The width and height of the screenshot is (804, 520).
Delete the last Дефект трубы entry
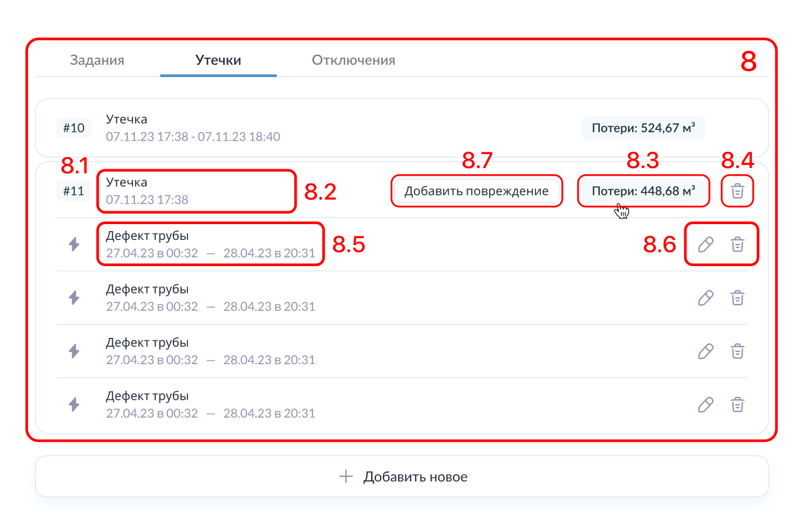tap(737, 405)
